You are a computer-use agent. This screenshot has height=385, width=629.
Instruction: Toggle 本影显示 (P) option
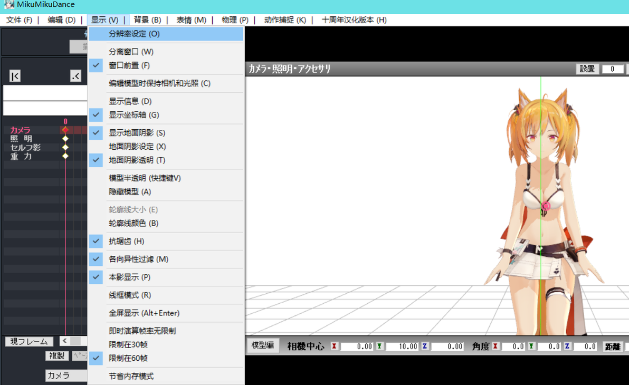coord(166,277)
